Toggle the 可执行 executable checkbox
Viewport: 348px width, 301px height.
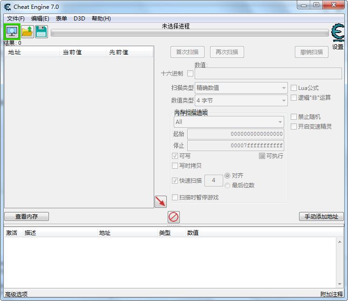point(262,156)
